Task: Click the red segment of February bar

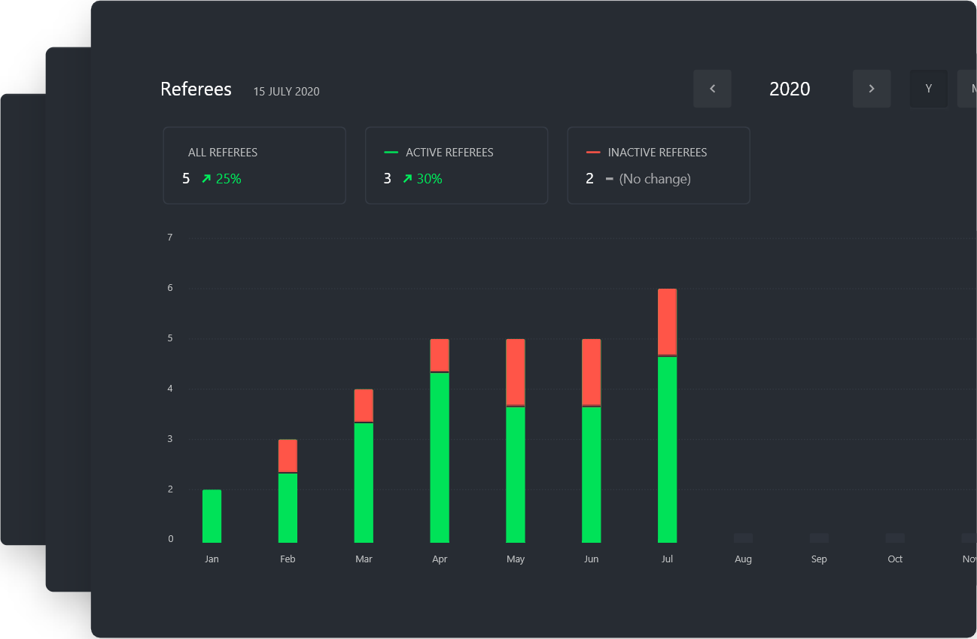Action: pyautogui.click(x=288, y=456)
